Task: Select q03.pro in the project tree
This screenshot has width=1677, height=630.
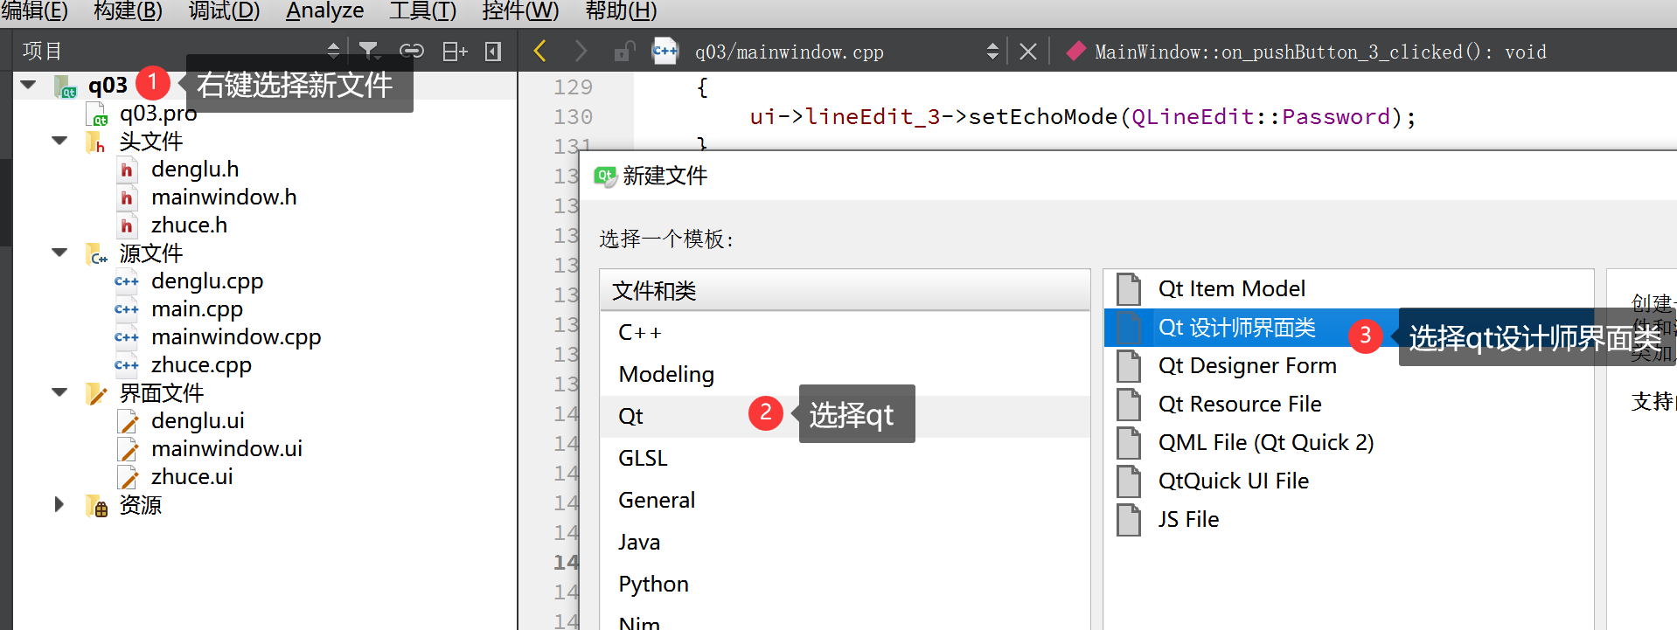Action: click(x=158, y=114)
